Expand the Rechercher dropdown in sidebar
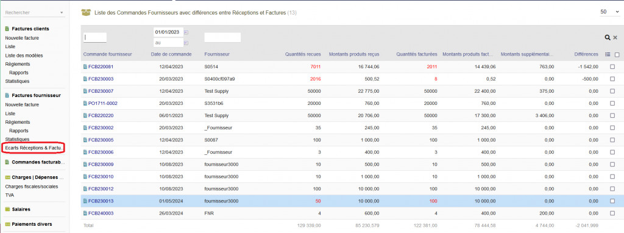This screenshot has width=624, height=233. click(x=62, y=13)
